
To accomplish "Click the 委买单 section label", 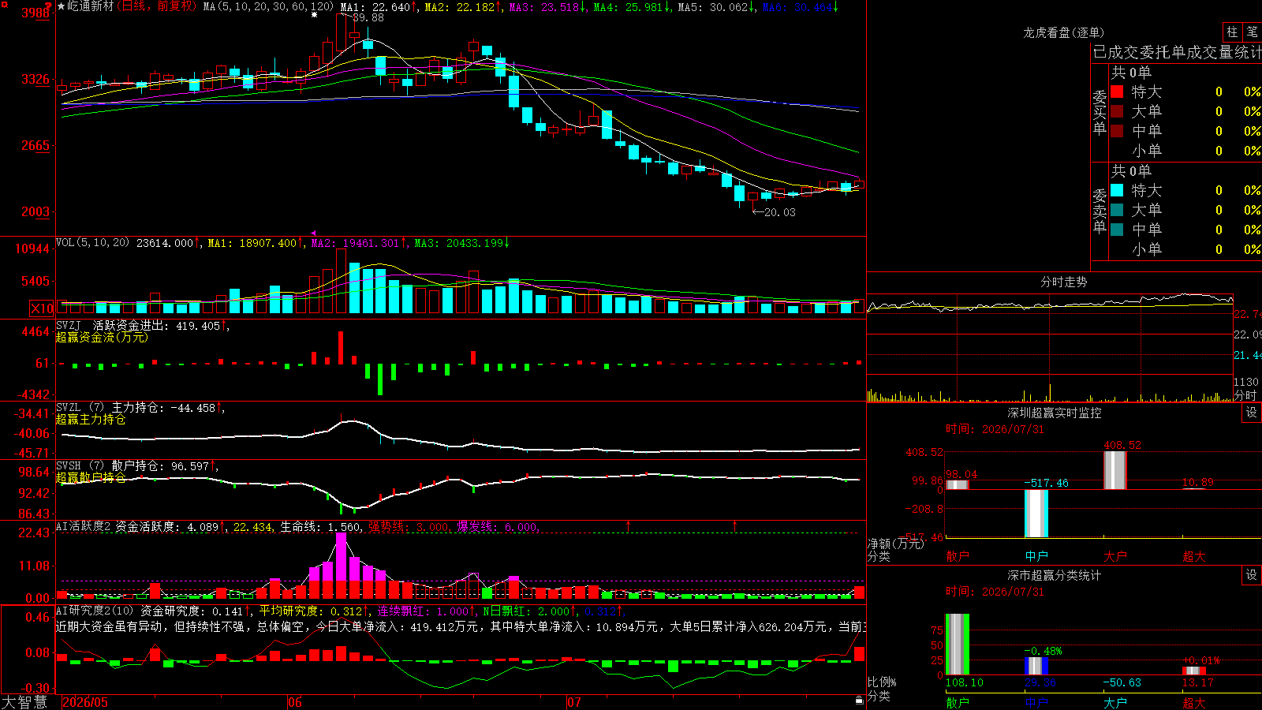I will pos(1100,112).
